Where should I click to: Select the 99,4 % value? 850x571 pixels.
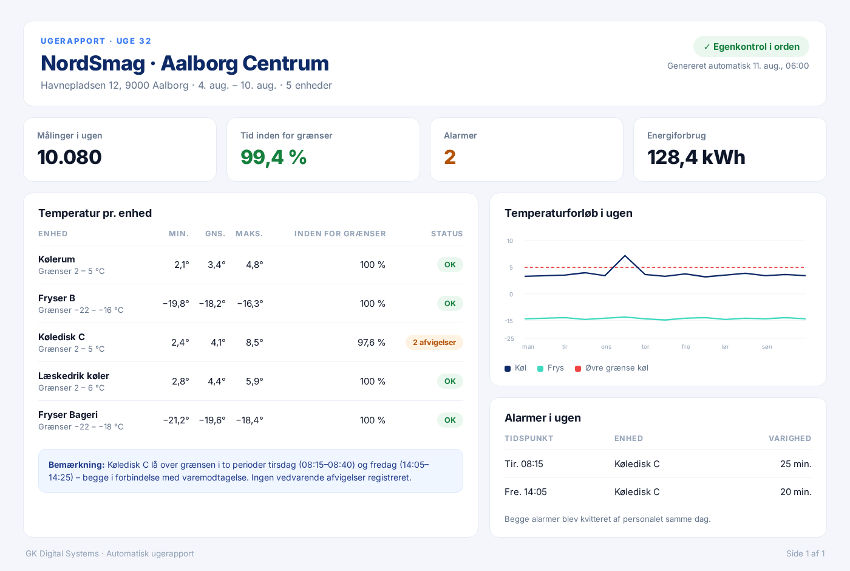(273, 157)
